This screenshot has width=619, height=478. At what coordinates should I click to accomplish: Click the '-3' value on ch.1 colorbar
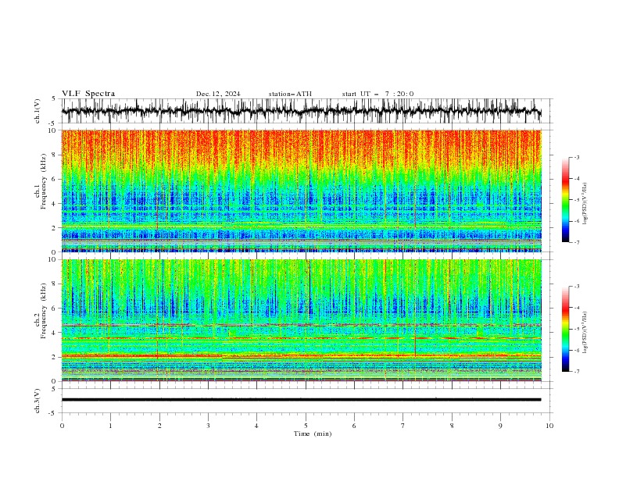click(x=577, y=157)
